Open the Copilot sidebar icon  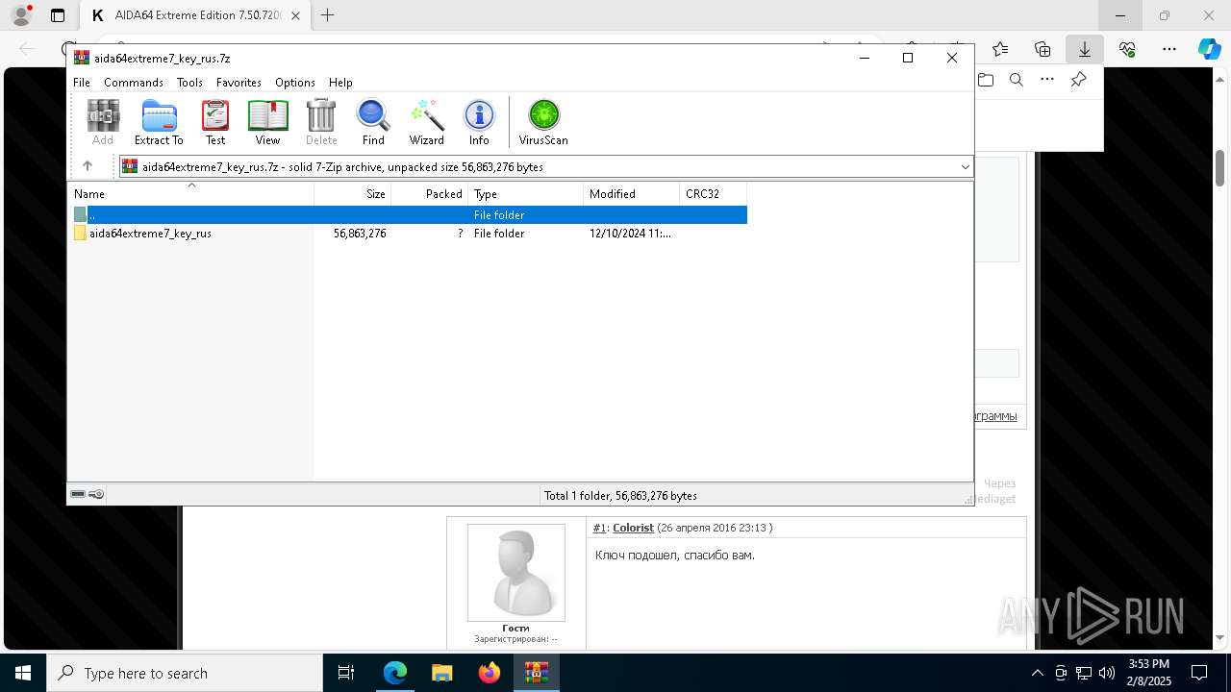tap(1209, 49)
